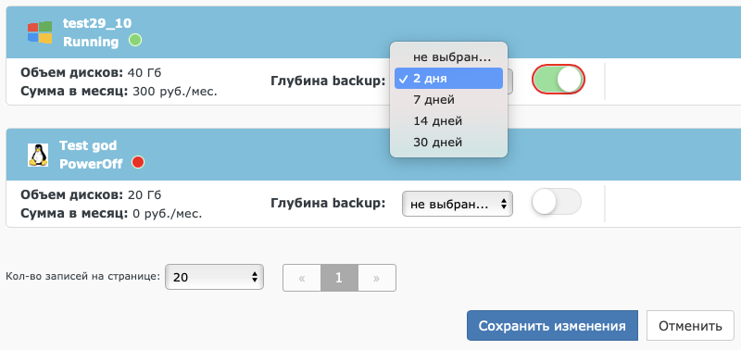The width and height of the screenshot is (741, 350).
Task: Select '7 дней' backup depth option
Action: (448, 100)
